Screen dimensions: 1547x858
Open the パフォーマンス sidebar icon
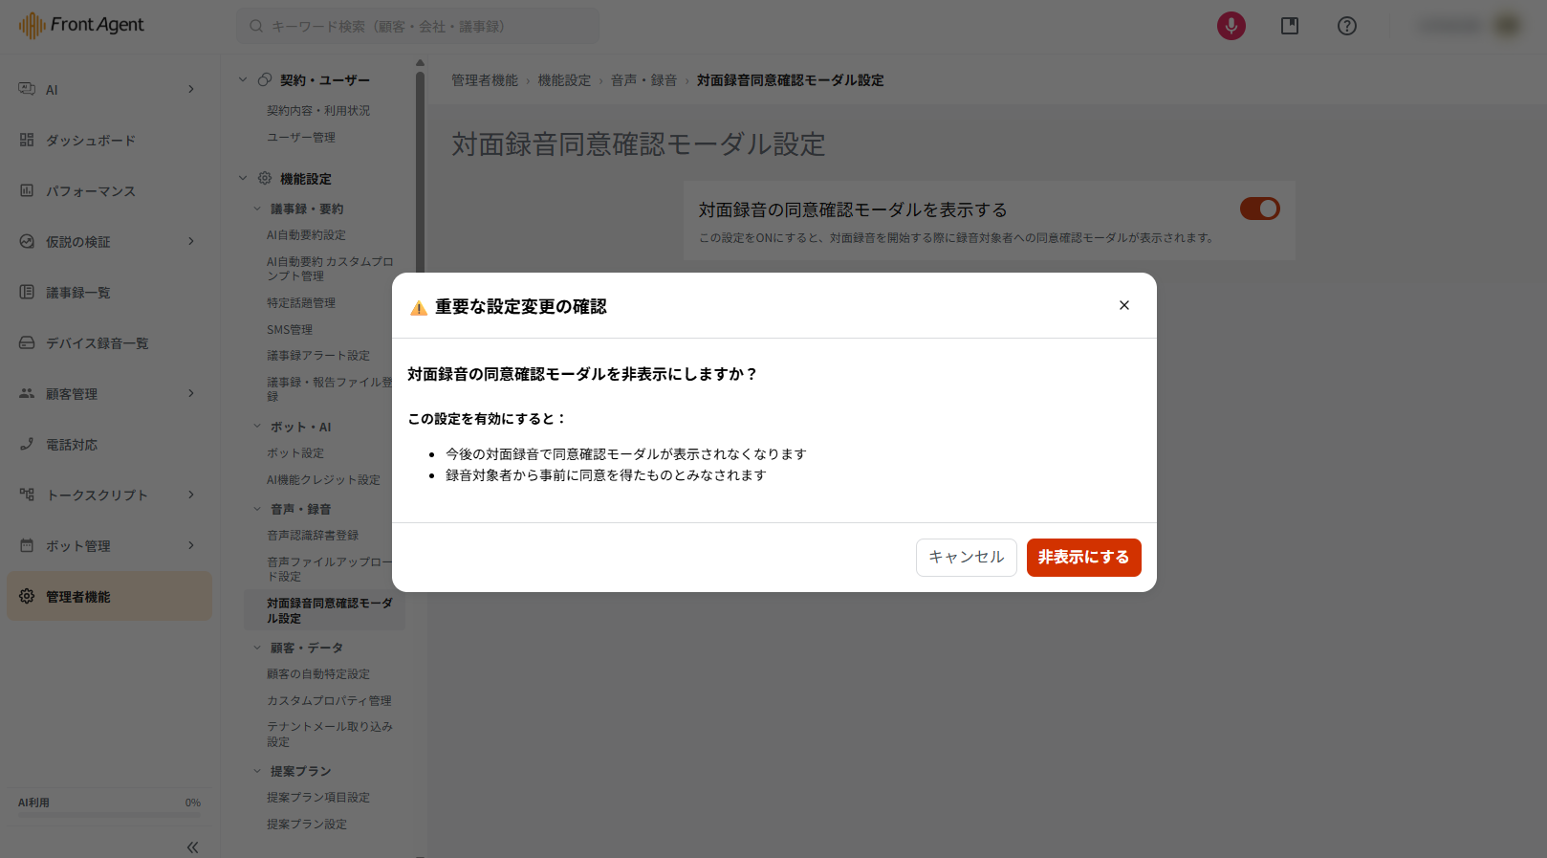click(x=27, y=190)
